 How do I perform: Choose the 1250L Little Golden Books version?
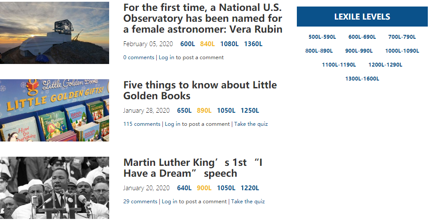point(250,111)
